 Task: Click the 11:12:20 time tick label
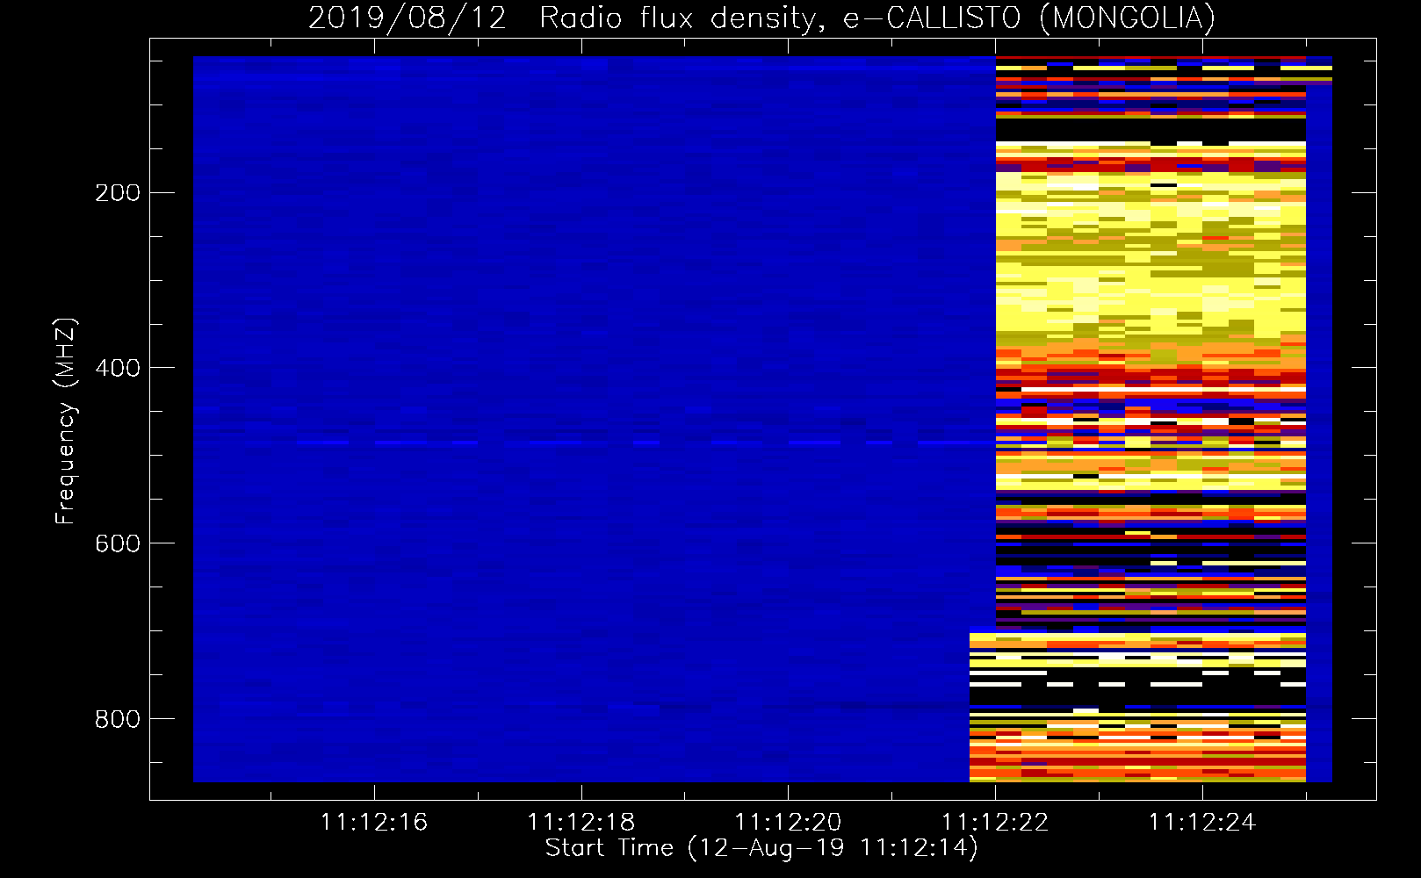coord(788,822)
